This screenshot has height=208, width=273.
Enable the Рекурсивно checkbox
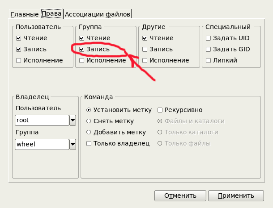160,110
